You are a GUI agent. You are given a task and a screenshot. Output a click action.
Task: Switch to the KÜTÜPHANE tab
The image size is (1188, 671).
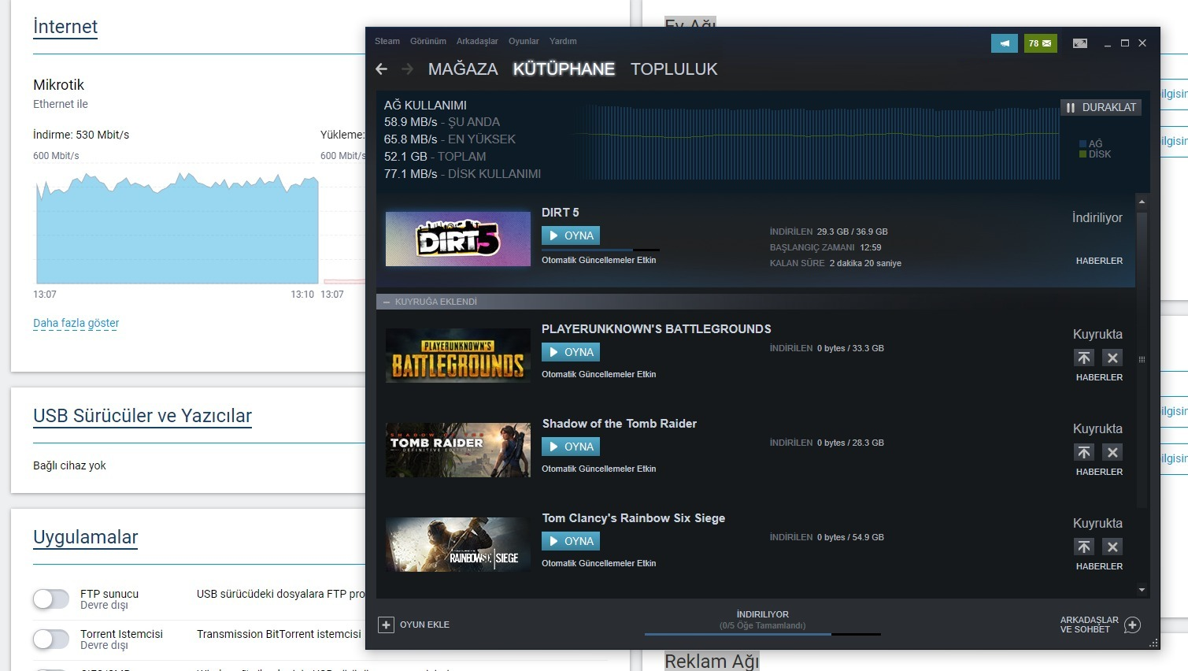(x=564, y=69)
